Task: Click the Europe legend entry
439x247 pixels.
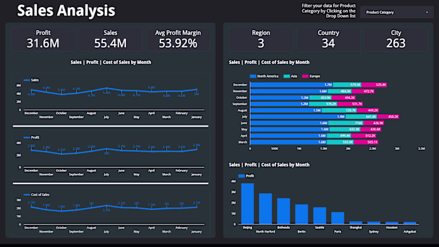Action: click(x=311, y=76)
